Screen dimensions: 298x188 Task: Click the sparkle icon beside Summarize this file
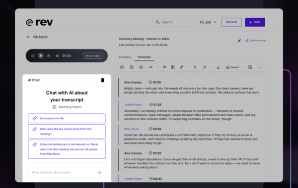(35, 118)
